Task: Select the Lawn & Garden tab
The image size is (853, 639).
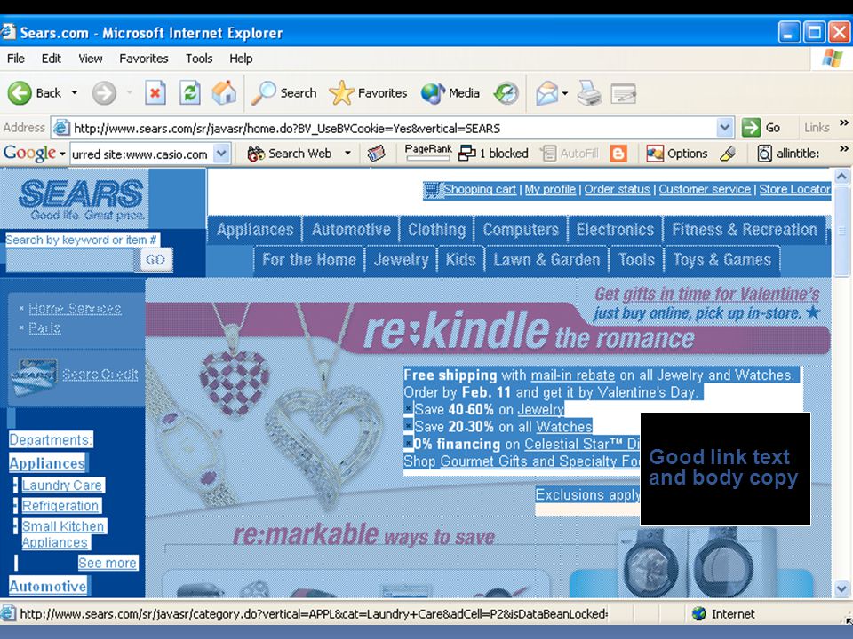Action: tap(546, 260)
